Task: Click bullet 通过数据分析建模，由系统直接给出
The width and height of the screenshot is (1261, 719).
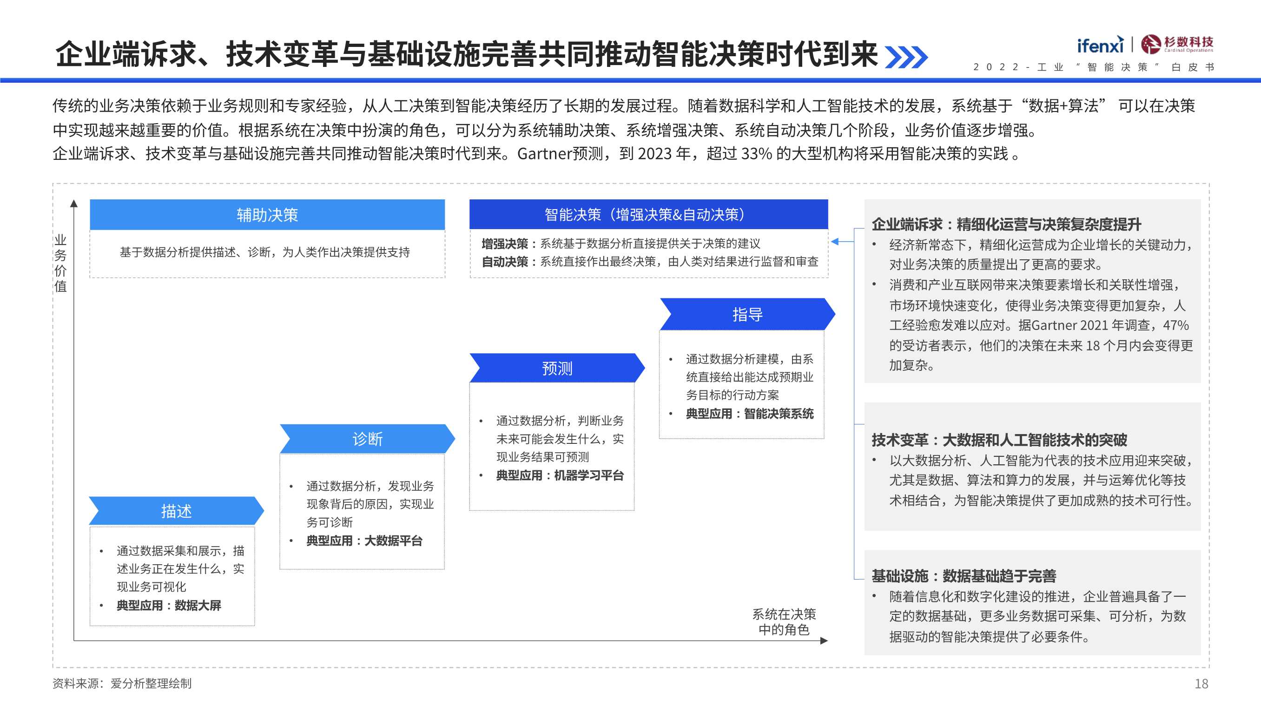Action: coord(750,377)
